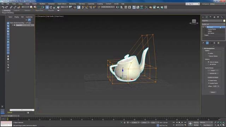Screen dimensions: 226x127
Task: Click the Auto Key button
Action: tap(196, 122)
